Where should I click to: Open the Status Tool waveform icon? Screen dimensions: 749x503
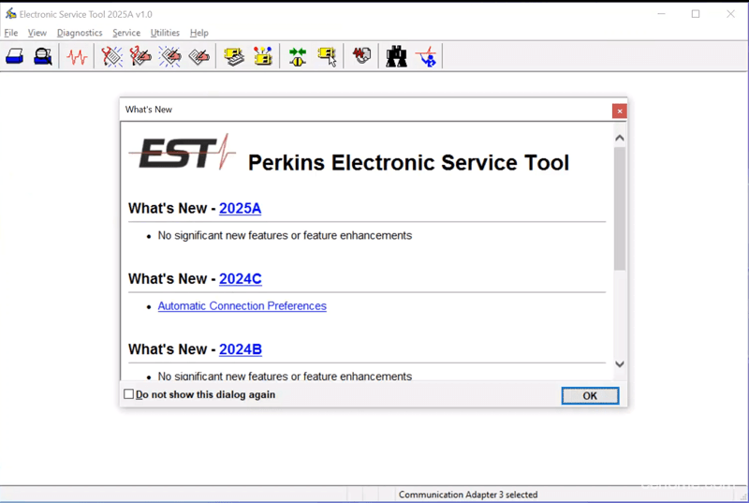pyautogui.click(x=77, y=57)
